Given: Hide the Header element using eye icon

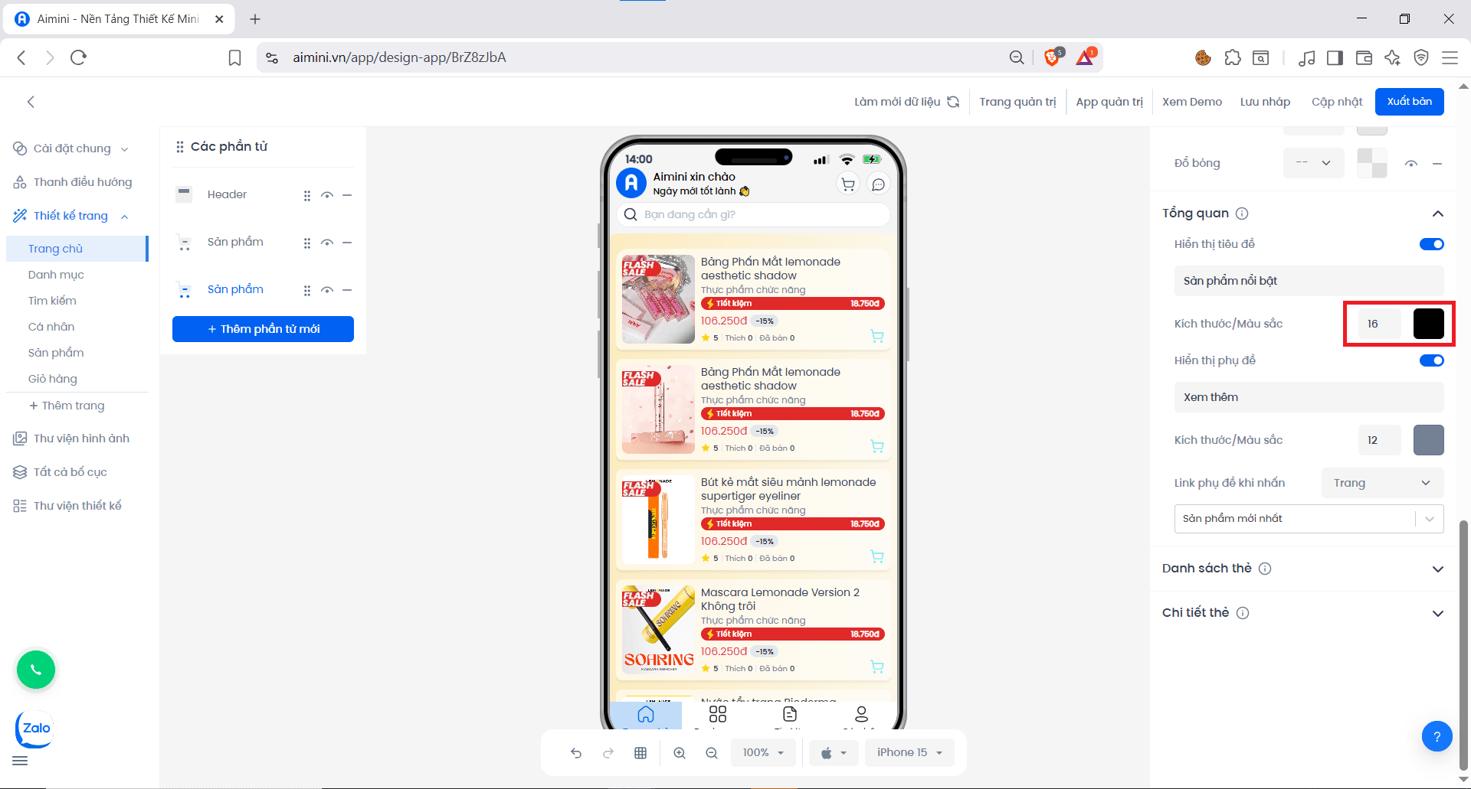Looking at the screenshot, I should click(x=327, y=195).
